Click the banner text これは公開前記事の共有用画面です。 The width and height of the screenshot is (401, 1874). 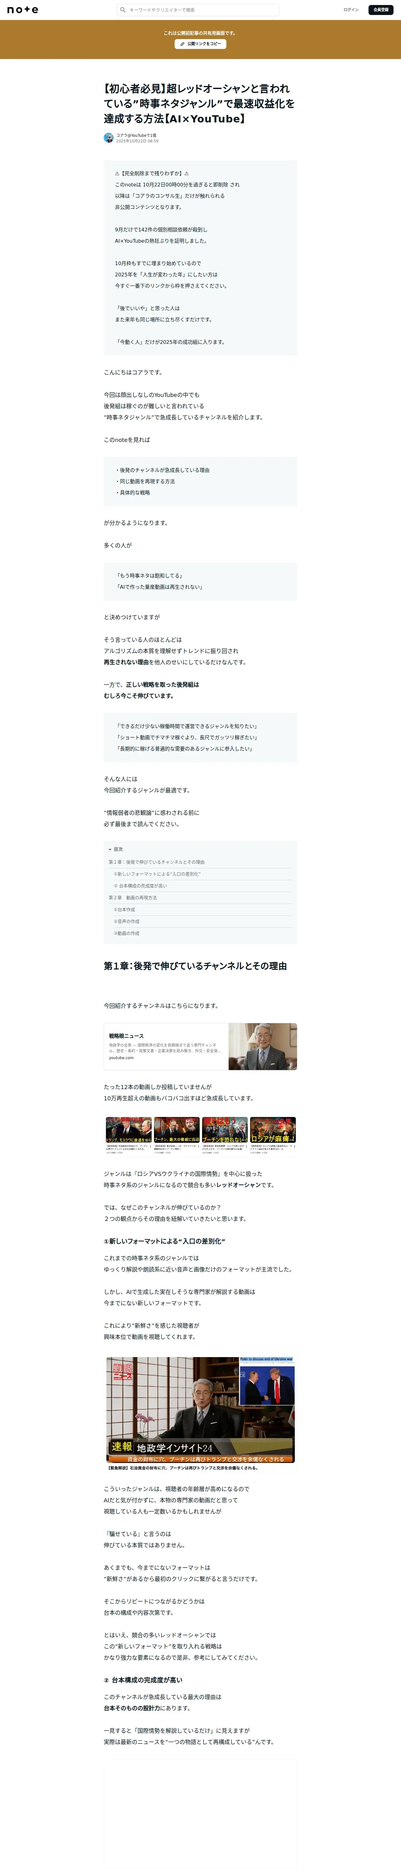(200, 33)
